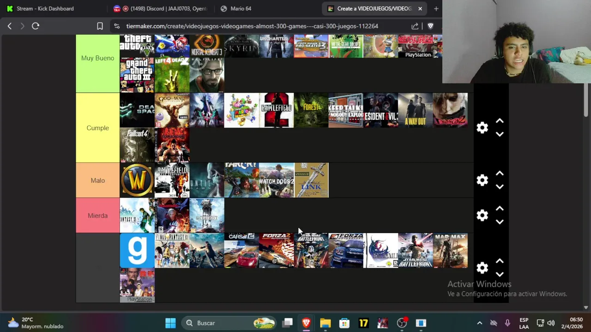Move the Malo tier up with its arrow
The height and width of the screenshot is (332, 591).
coord(500,173)
